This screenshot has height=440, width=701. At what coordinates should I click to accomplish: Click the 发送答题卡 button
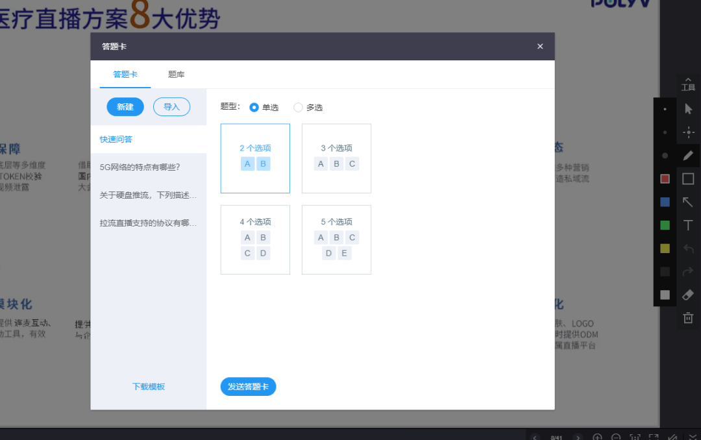pos(249,387)
